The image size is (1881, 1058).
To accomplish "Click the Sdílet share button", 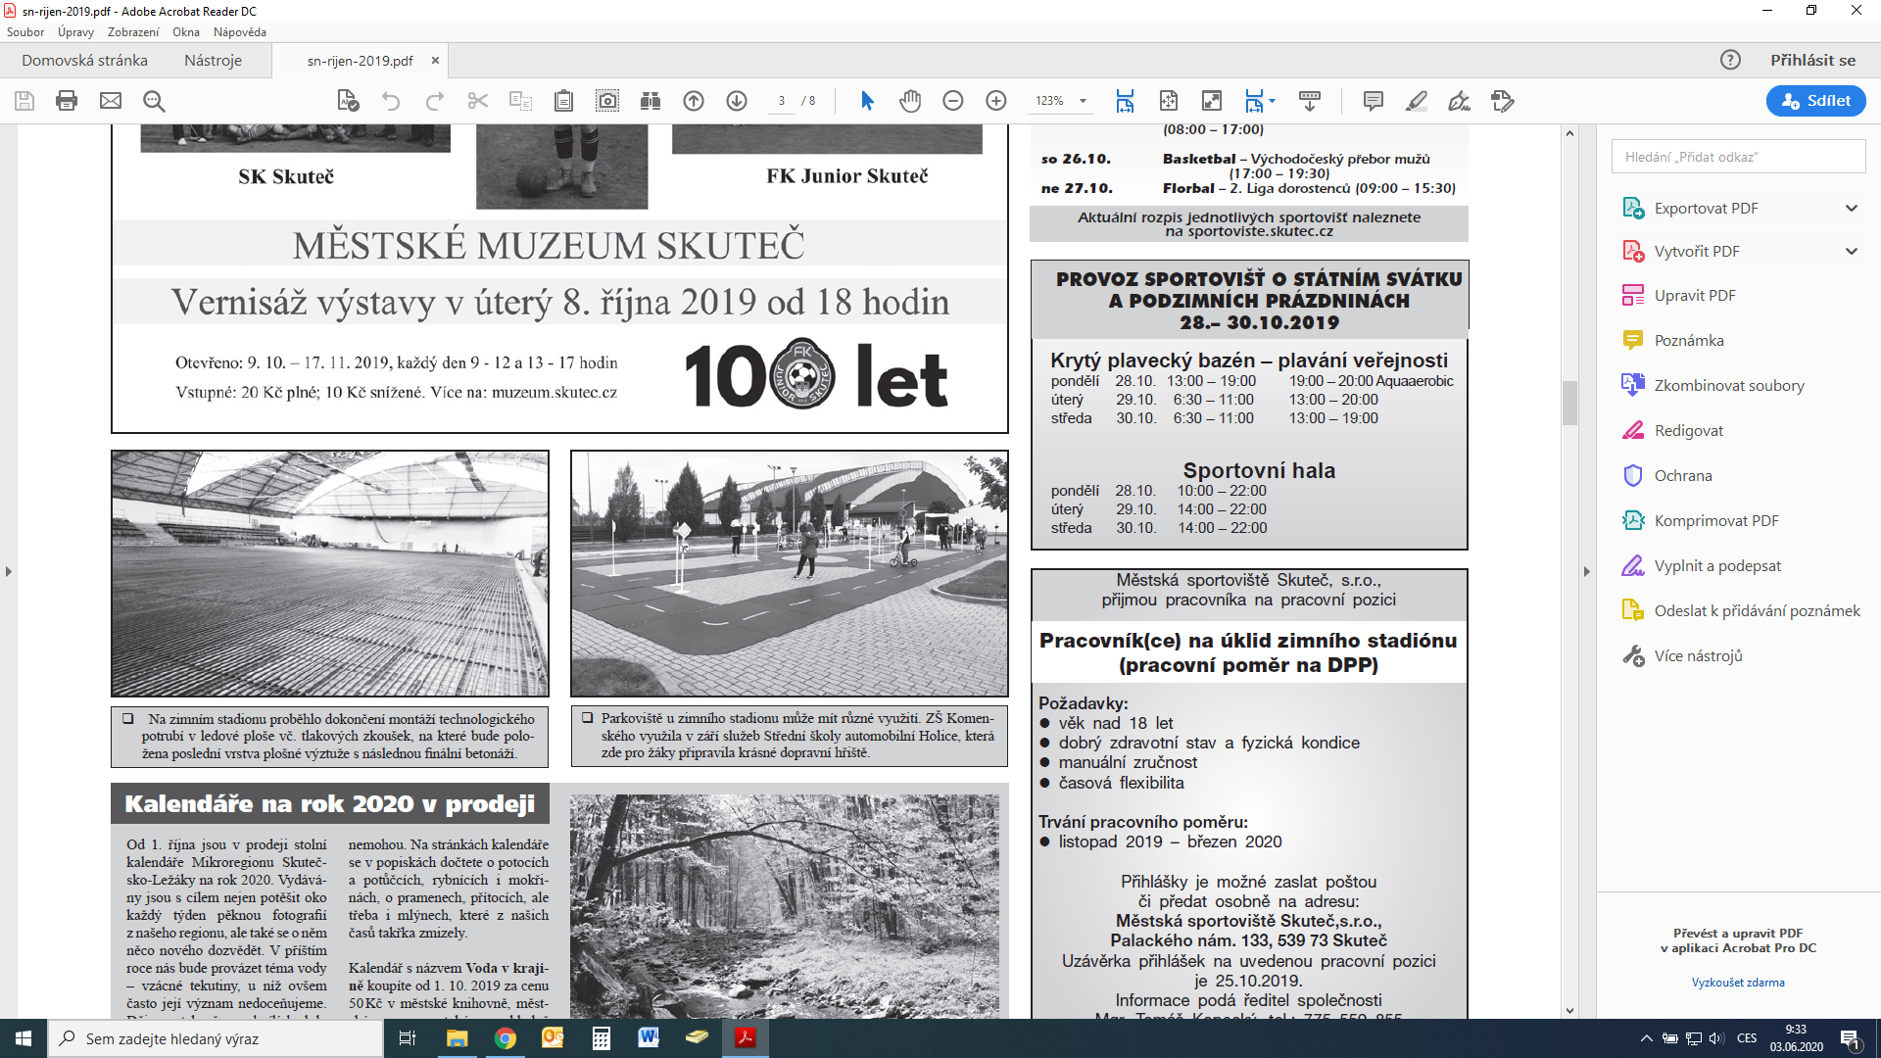I will (x=1815, y=101).
